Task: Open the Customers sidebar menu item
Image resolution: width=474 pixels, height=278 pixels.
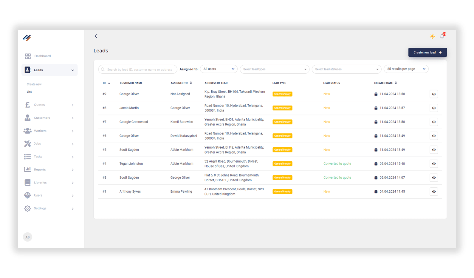Action: coord(42,118)
